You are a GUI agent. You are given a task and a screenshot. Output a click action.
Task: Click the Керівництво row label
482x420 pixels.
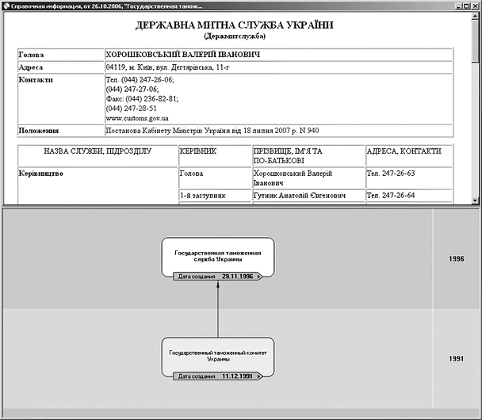click(x=41, y=174)
